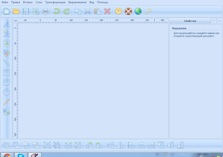
Task: Select the text tool with the letter A
Action: [6, 24]
